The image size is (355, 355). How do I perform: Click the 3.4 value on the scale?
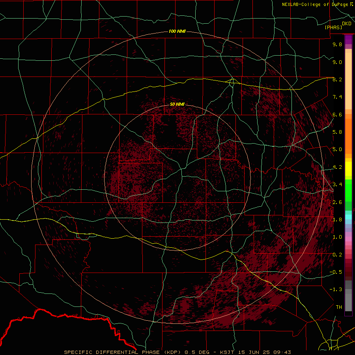pyautogui.click(x=337, y=185)
